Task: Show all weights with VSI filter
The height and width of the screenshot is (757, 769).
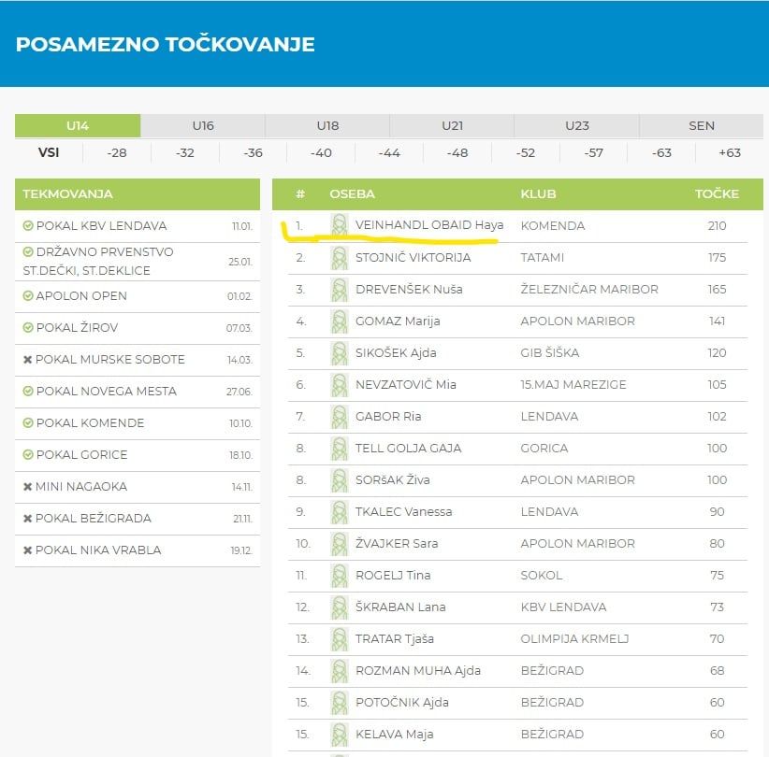Action: tap(49, 152)
